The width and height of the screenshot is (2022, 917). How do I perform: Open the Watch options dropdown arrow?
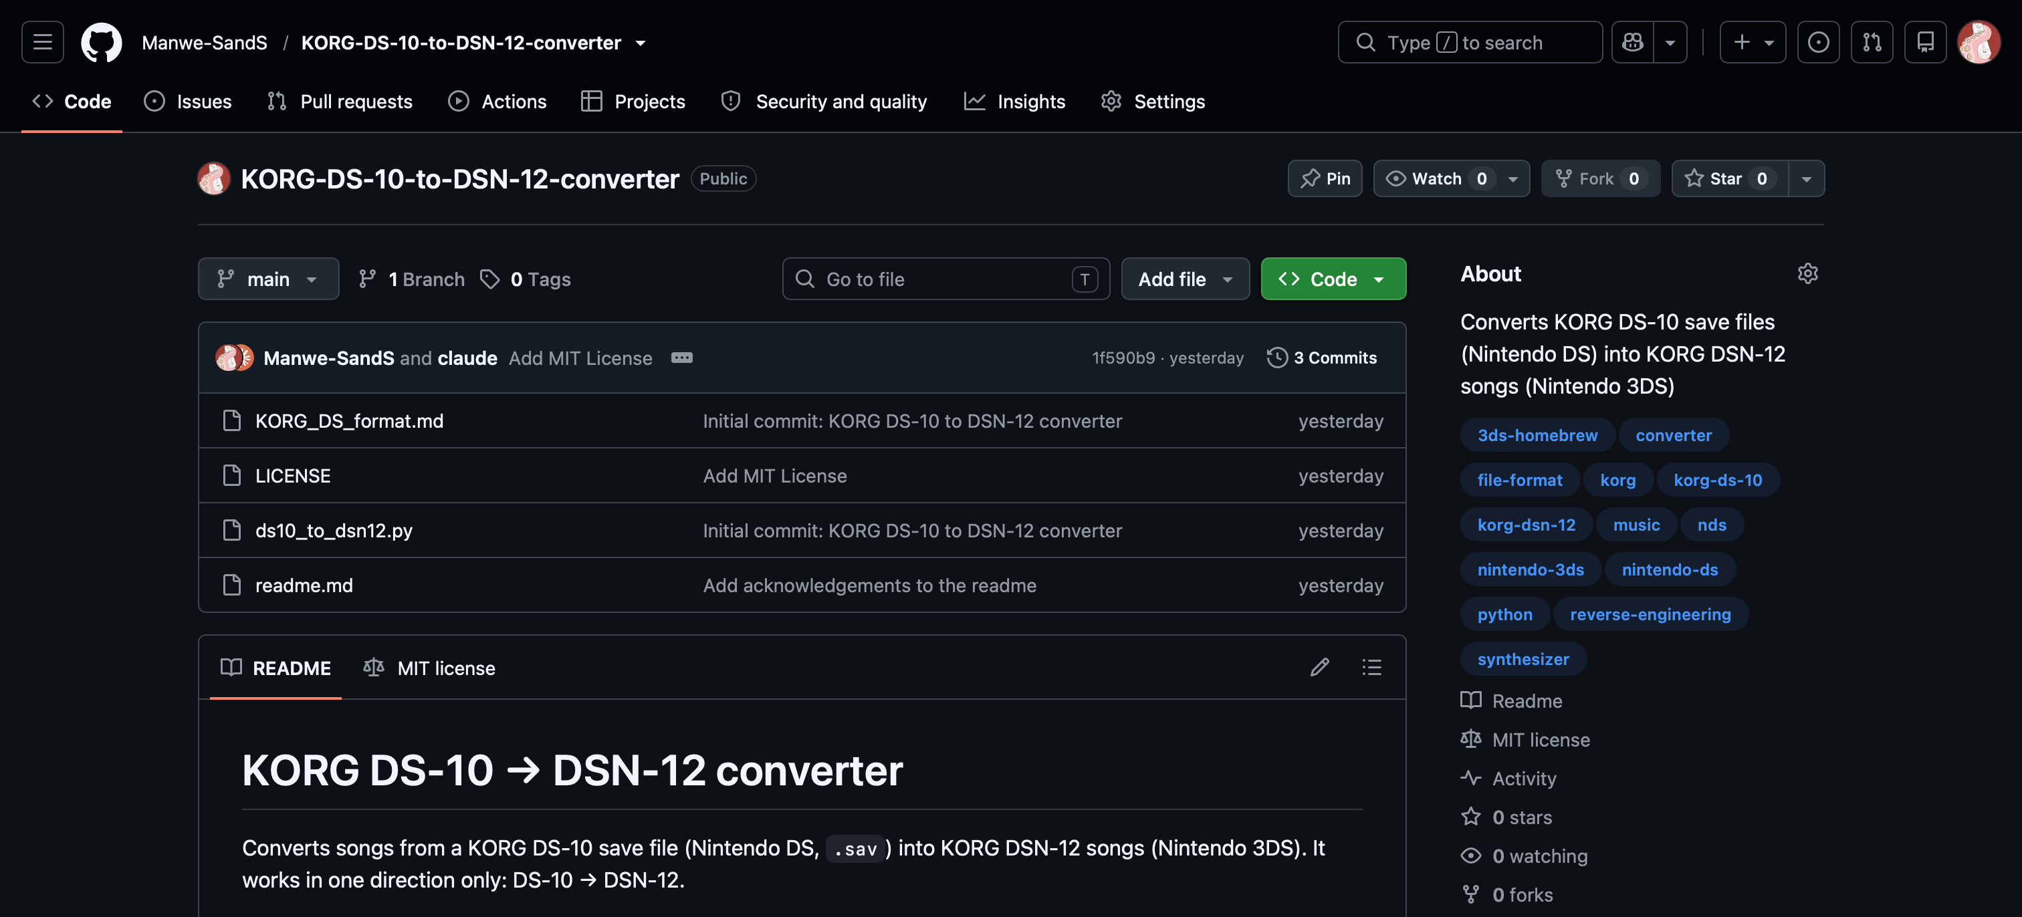1512,179
